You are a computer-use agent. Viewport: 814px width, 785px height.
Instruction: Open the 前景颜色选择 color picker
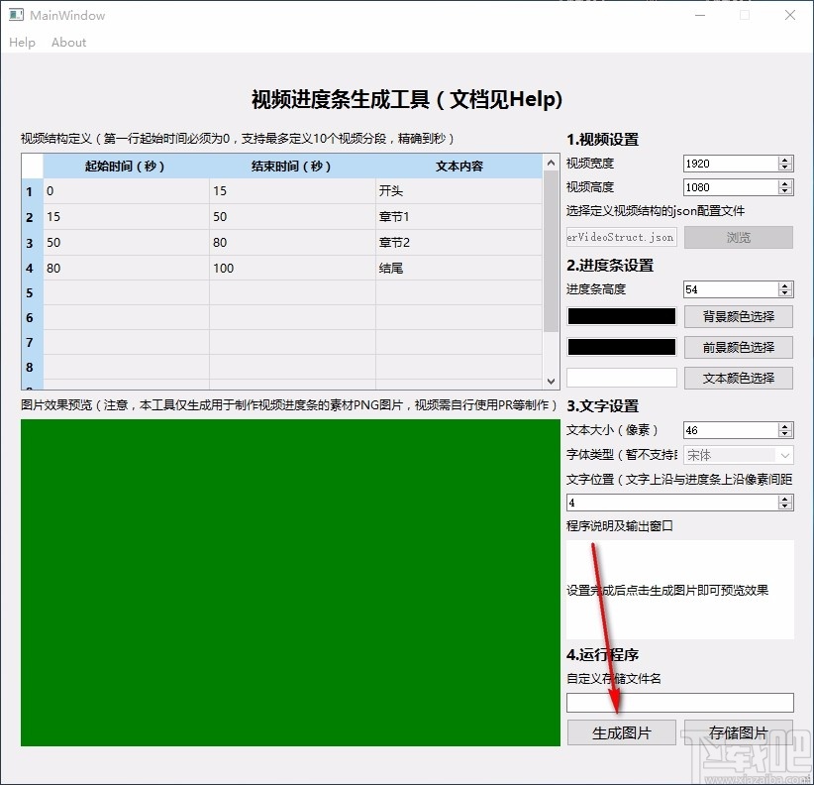[740, 347]
